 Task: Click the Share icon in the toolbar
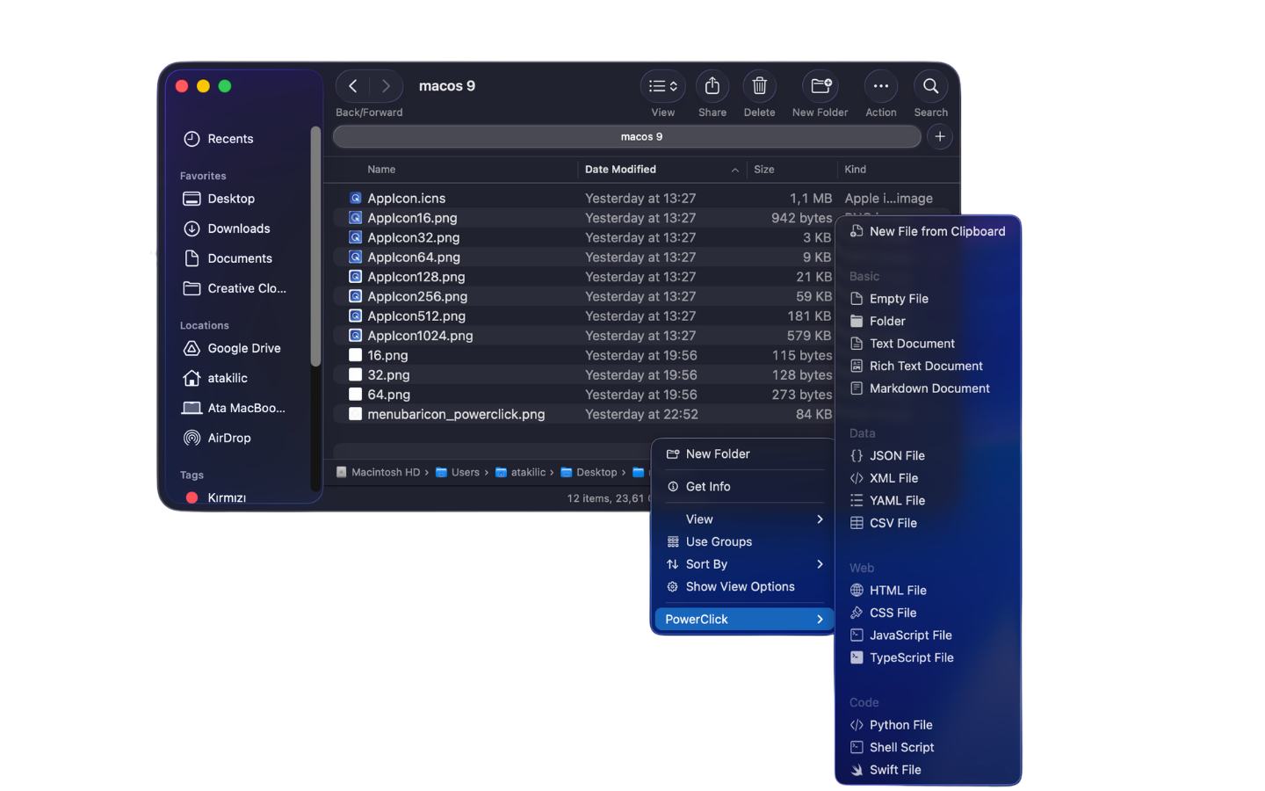712,85
